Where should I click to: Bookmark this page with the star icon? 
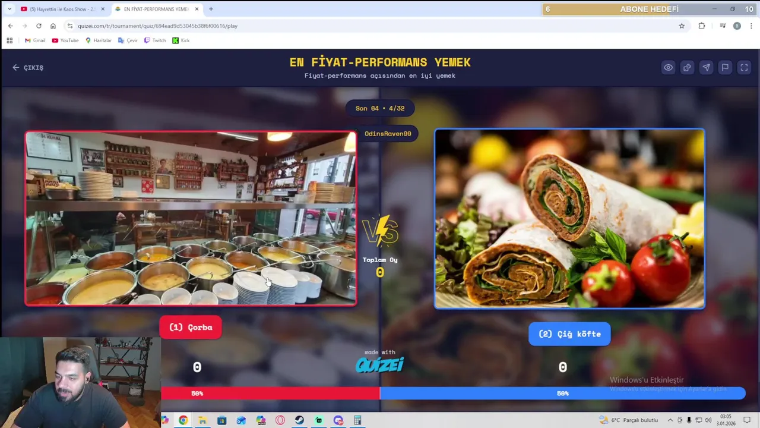pos(682,26)
